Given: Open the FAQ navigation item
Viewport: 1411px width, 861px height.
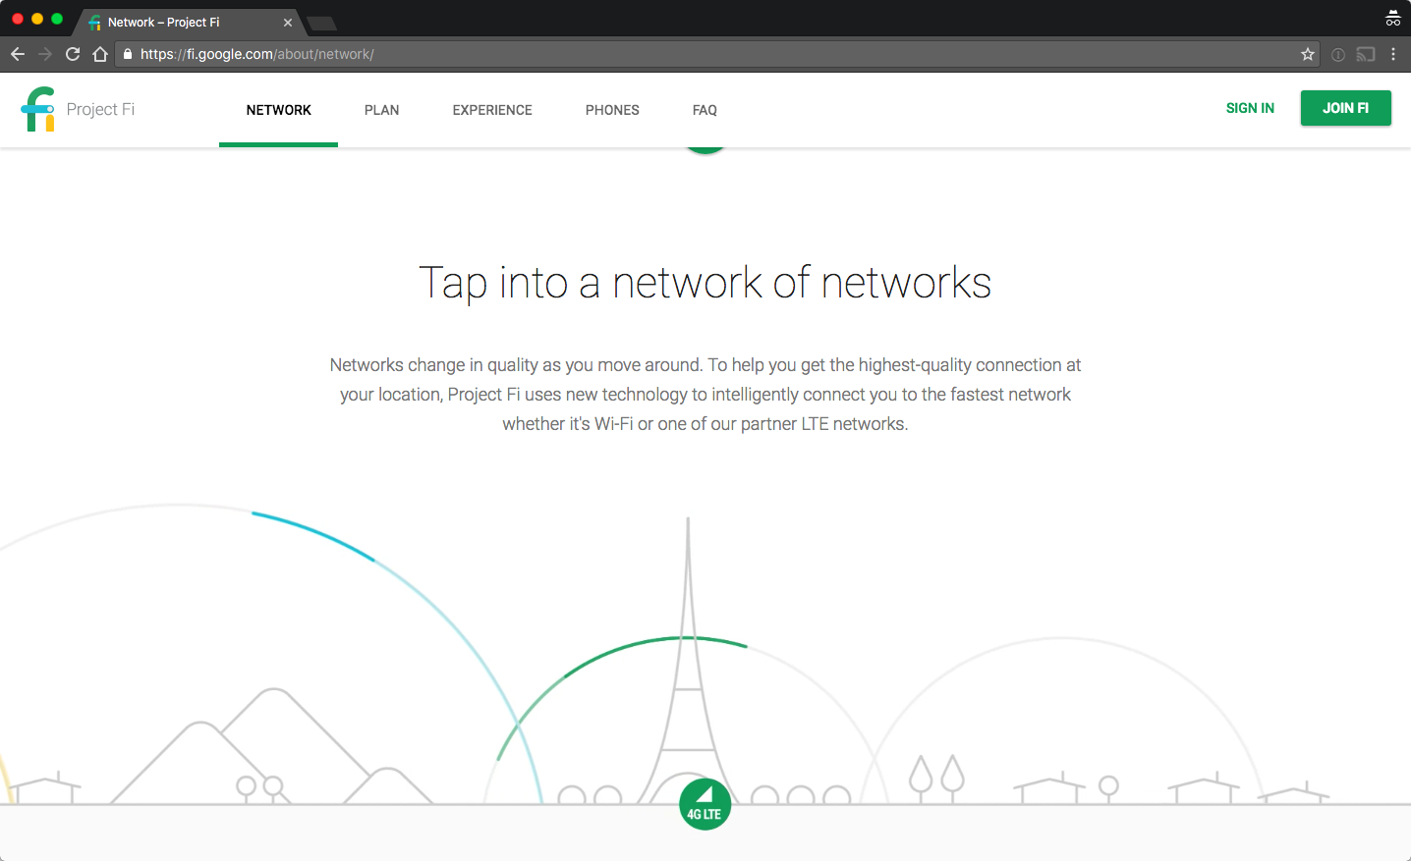Looking at the screenshot, I should click(705, 110).
